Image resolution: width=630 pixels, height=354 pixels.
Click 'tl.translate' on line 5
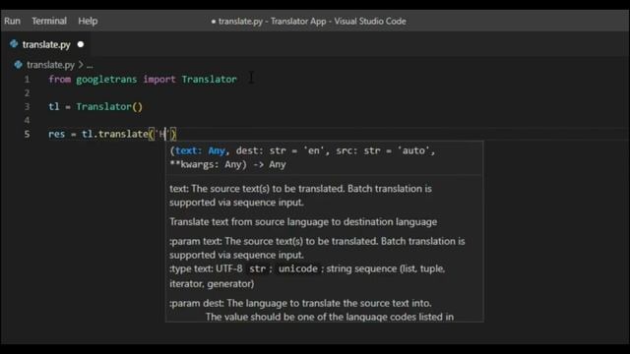tap(115, 134)
